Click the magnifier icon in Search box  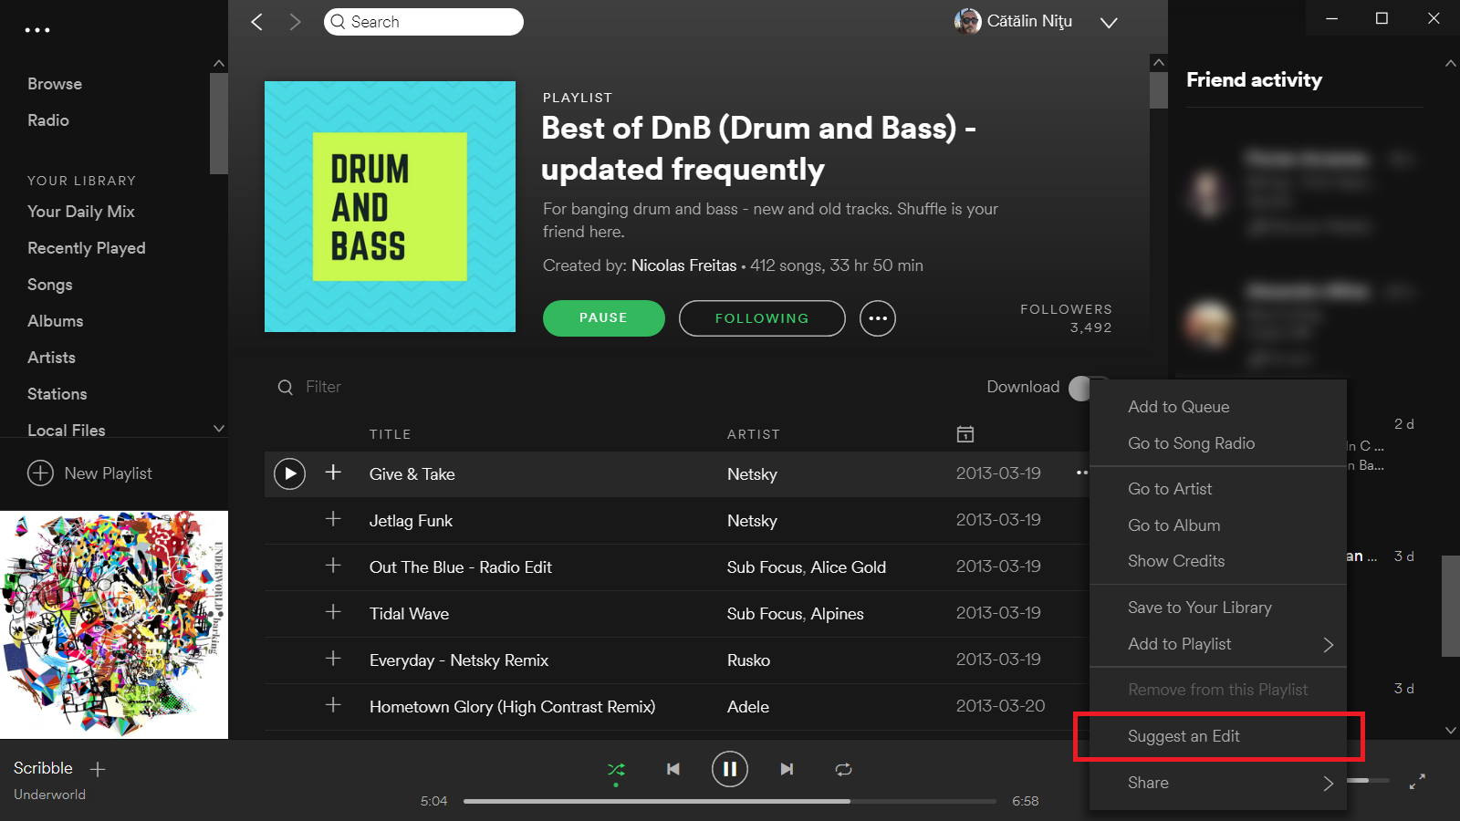[339, 22]
